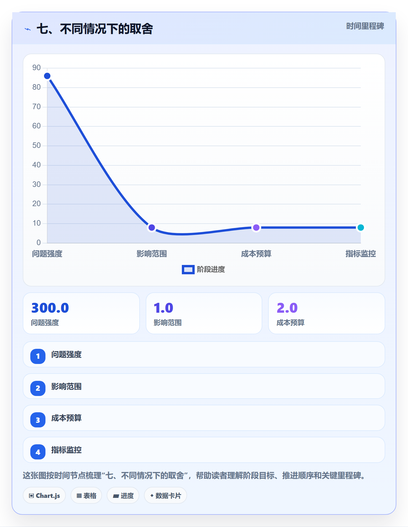This screenshot has width=408, height=527.
Task: Click the 影响范围 data point on chart
Action: point(152,227)
